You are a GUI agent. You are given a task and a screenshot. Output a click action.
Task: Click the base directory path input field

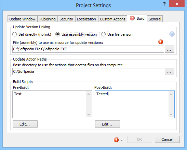click(88, 71)
